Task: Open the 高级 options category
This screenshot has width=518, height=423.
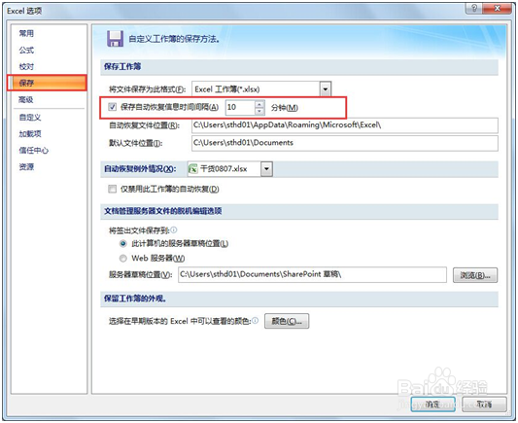Action: tap(26, 99)
